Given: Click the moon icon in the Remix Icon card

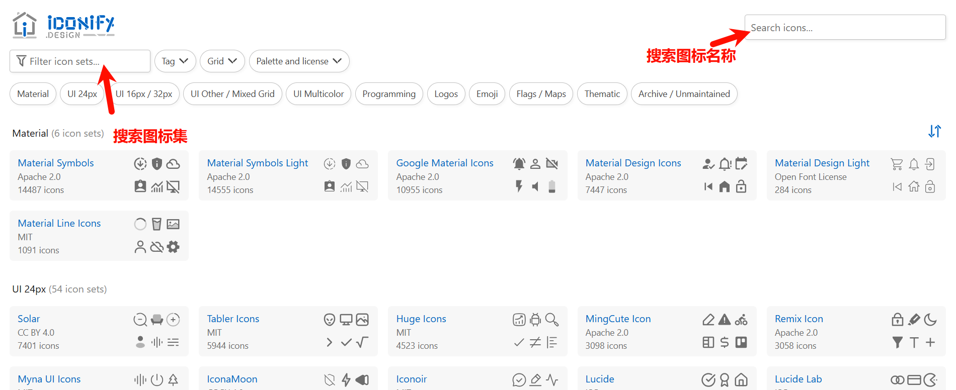Looking at the screenshot, I should tap(930, 320).
